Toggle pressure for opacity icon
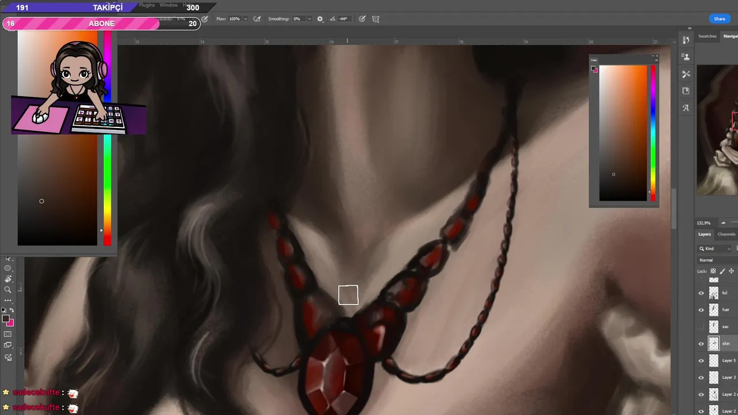The height and width of the screenshot is (415, 738). click(x=204, y=19)
